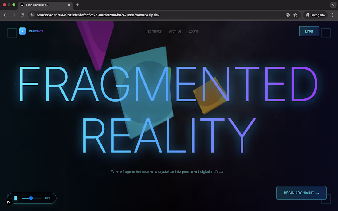Select the Time Capsule AR tab
This screenshot has height=211, width=338.
45,5
